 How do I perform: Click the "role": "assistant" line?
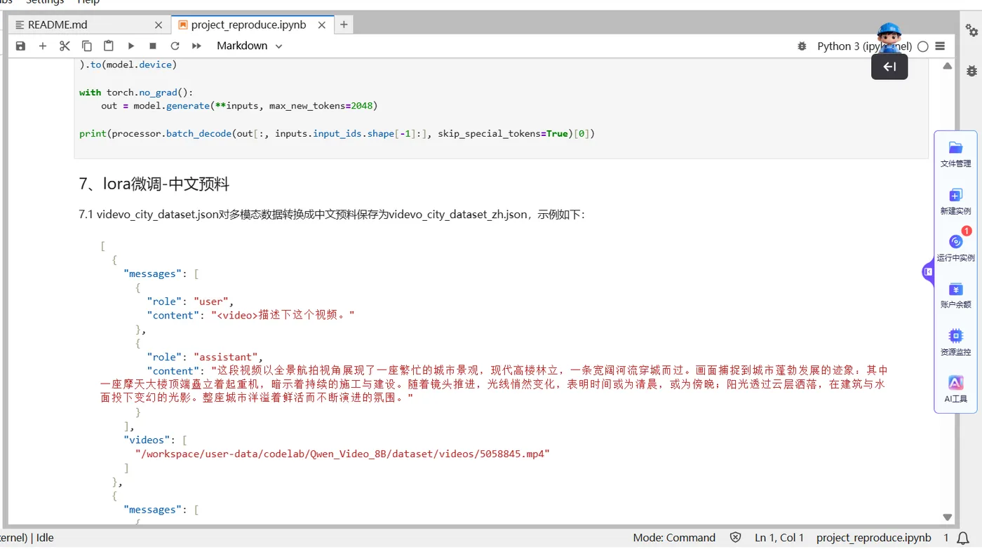[x=205, y=357]
